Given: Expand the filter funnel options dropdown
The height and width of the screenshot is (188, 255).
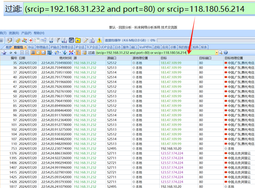Looking at the screenshot, I should [x=67, y=53].
